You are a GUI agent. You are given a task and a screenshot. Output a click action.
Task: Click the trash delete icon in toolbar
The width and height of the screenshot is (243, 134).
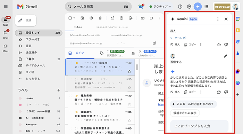tap(100, 18)
